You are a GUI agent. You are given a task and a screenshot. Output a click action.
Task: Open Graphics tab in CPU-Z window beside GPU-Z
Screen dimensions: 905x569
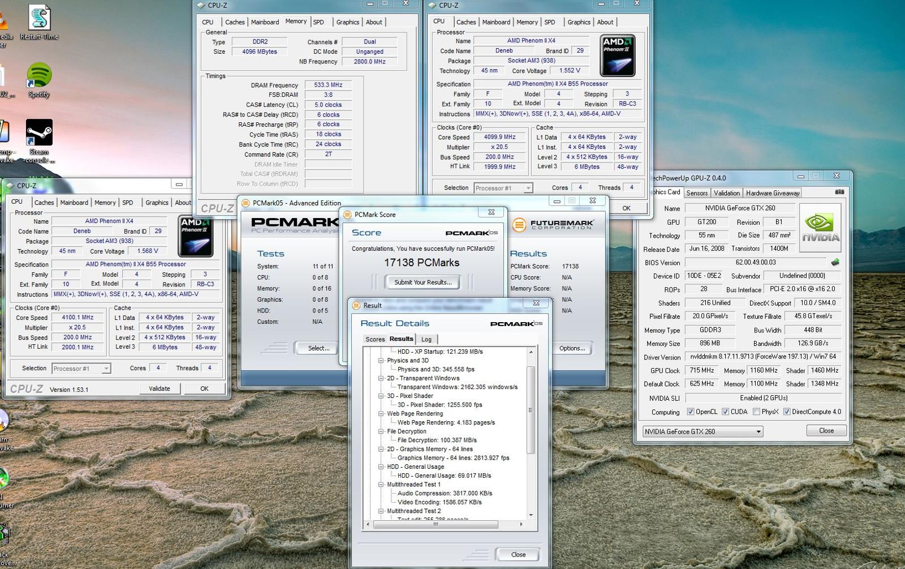579,22
